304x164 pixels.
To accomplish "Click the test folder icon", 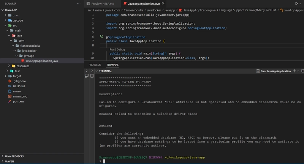I will [12, 71].
